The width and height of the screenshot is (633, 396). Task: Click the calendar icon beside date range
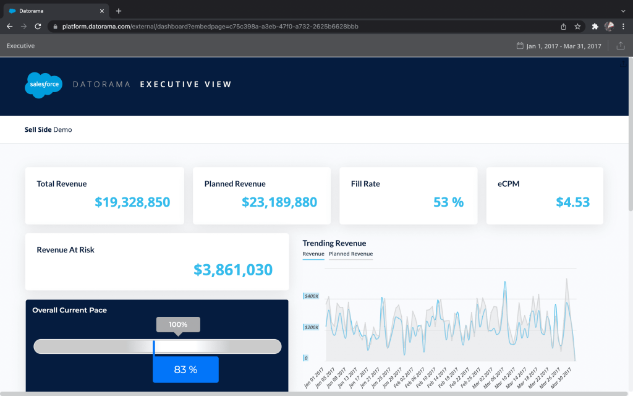(520, 46)
